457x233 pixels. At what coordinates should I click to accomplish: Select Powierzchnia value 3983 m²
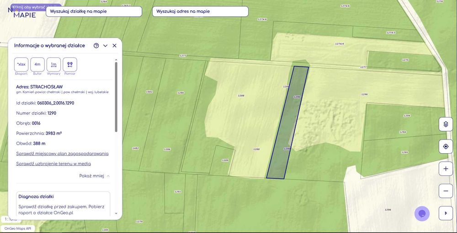point(53,133)
